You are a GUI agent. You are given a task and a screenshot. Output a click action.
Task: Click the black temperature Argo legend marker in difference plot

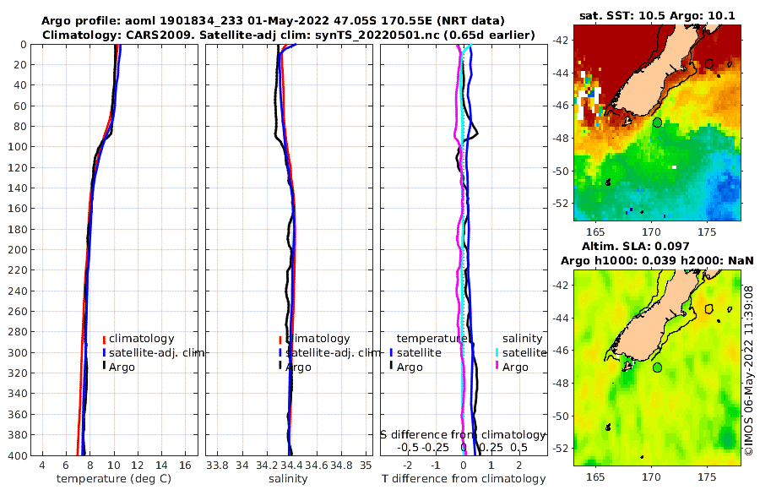point(391,367)
